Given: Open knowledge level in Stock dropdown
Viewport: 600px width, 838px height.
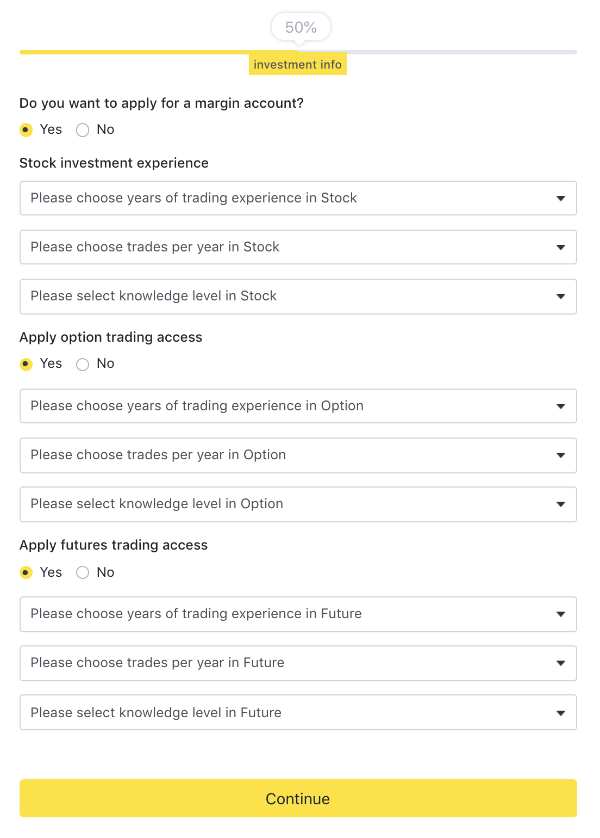Looking at the screenshot, I should click(298, 297).
